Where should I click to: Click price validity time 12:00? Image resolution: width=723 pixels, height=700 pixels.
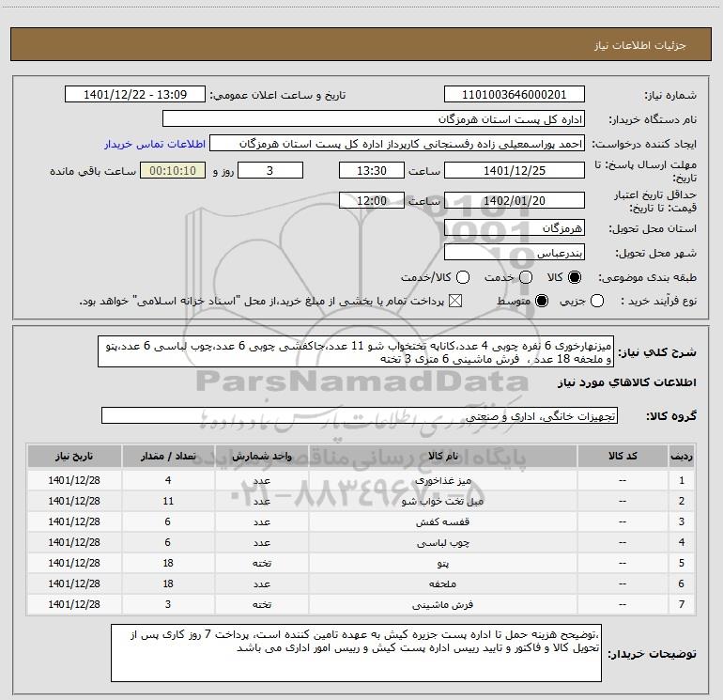click(372, 201)
